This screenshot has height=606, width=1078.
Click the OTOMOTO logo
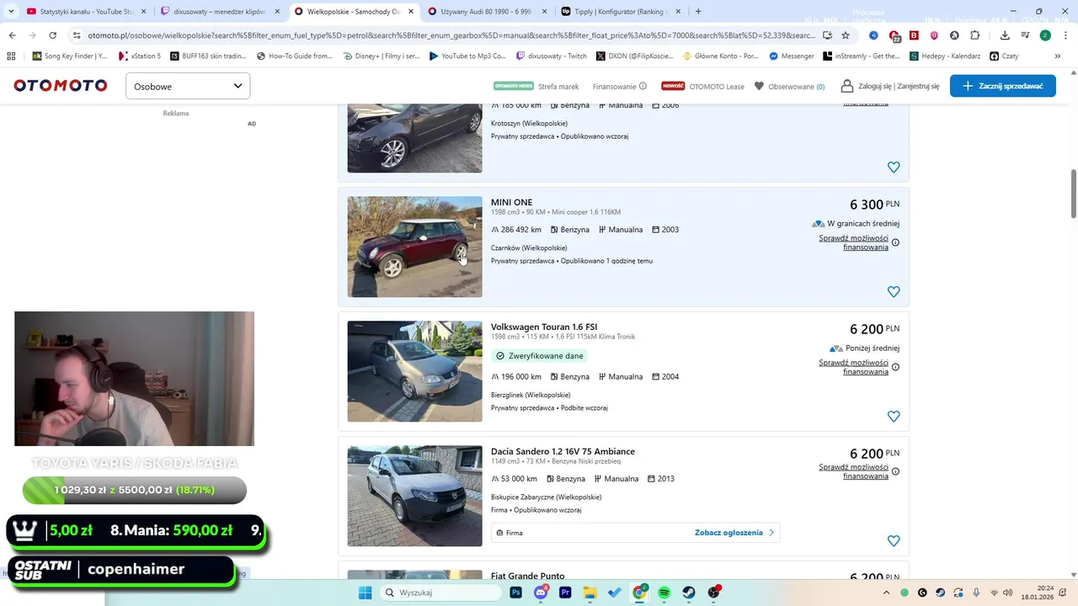pyautogui.click(x=61, y=86)
